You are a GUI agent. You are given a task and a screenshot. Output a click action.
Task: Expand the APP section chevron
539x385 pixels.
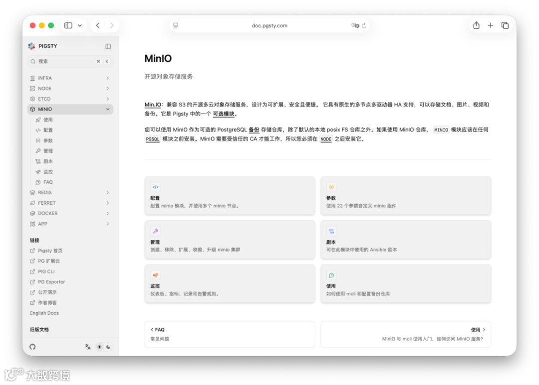(108, 224)
